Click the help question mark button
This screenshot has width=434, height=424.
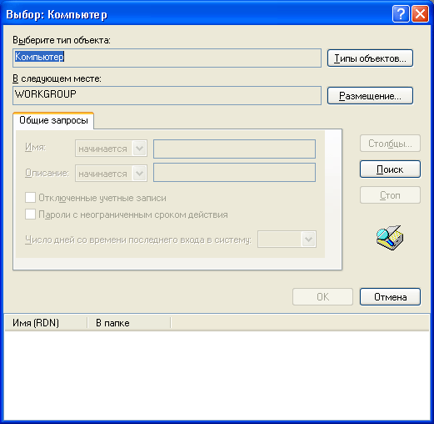pos(401,14)
